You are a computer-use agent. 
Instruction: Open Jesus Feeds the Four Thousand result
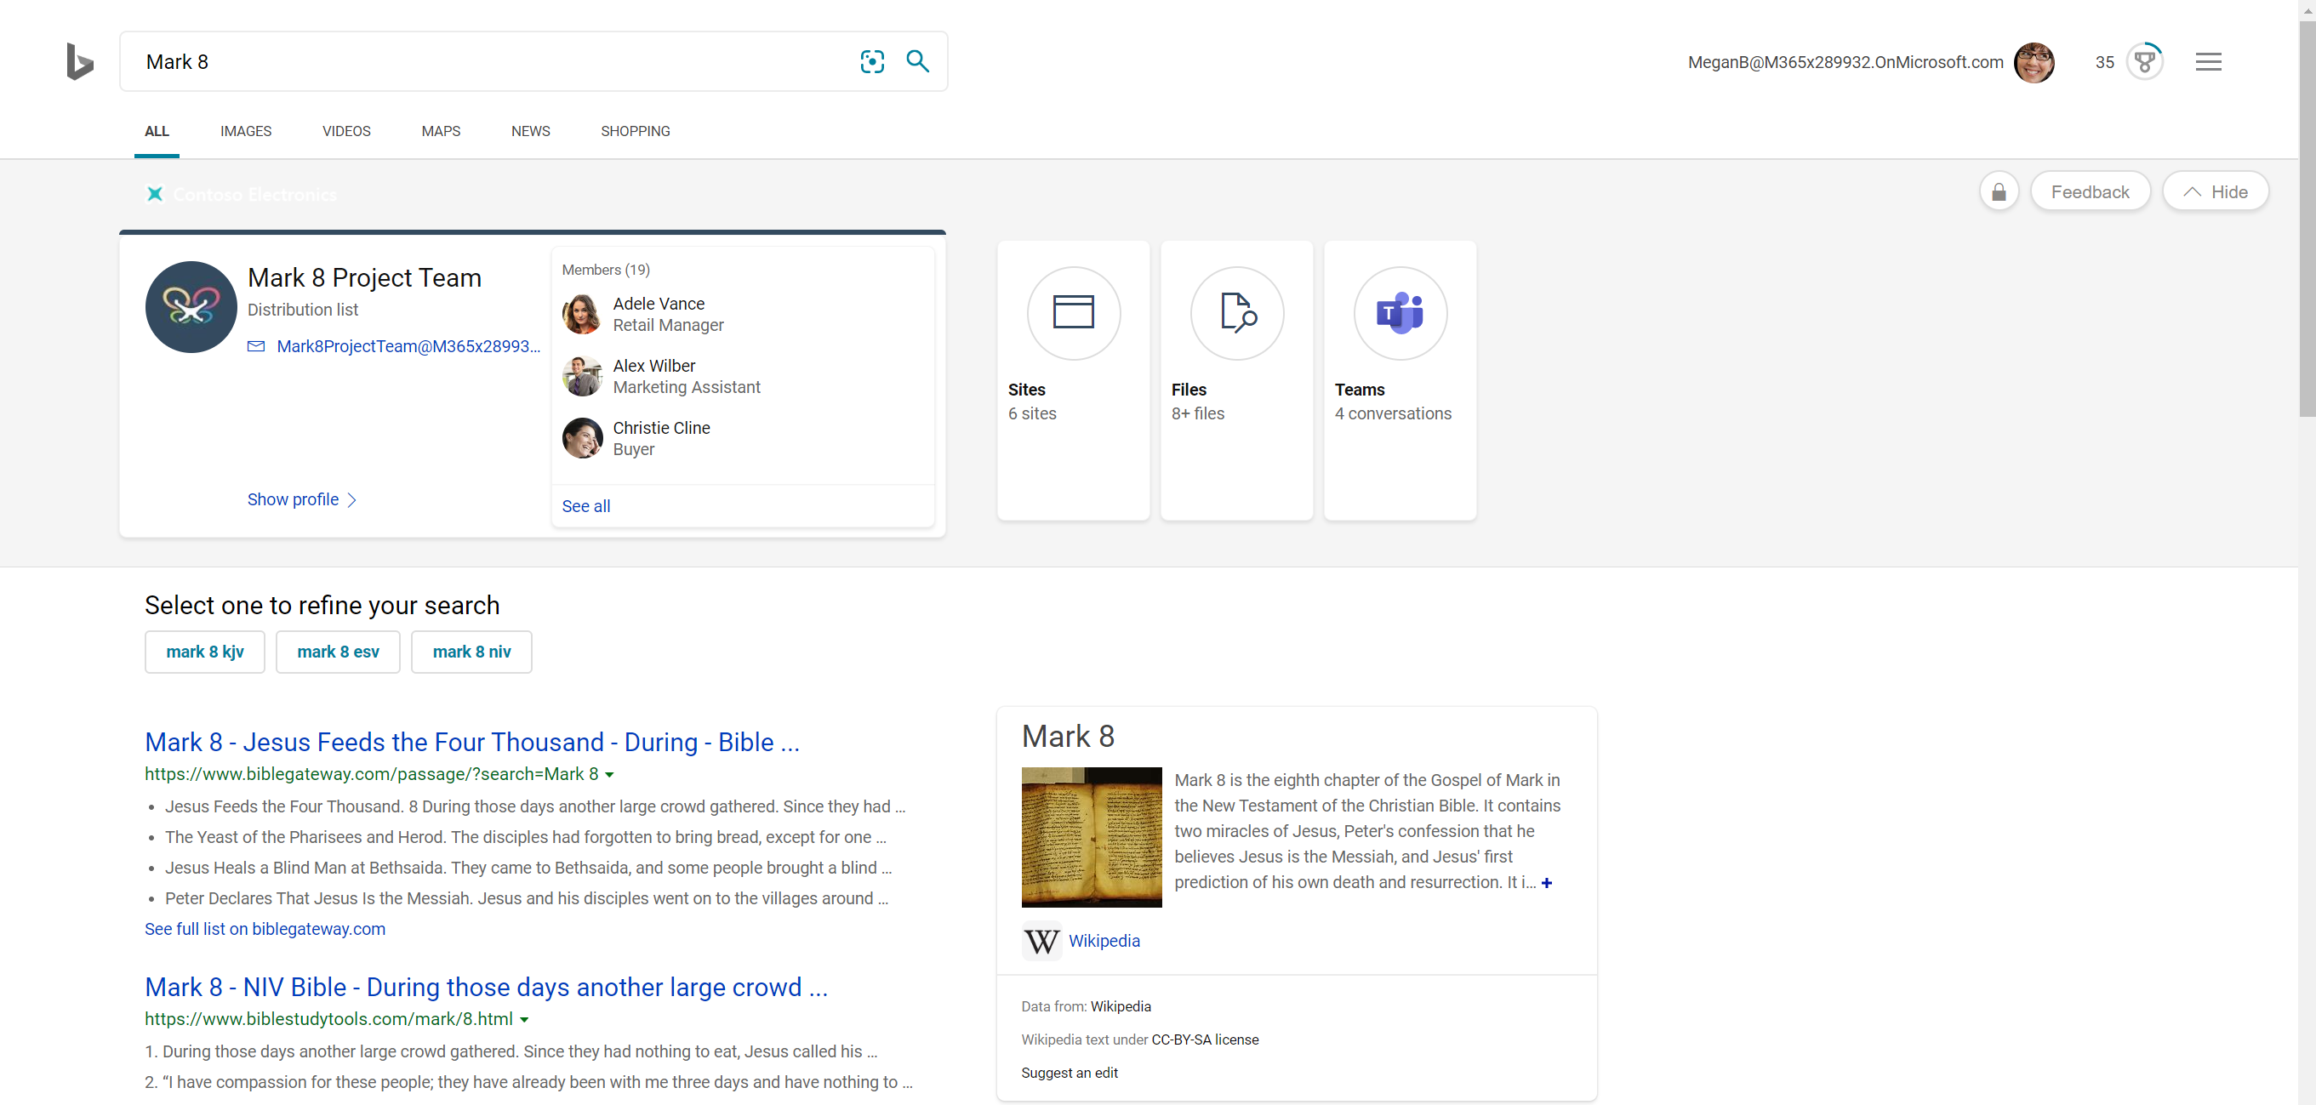click(472, 742)
